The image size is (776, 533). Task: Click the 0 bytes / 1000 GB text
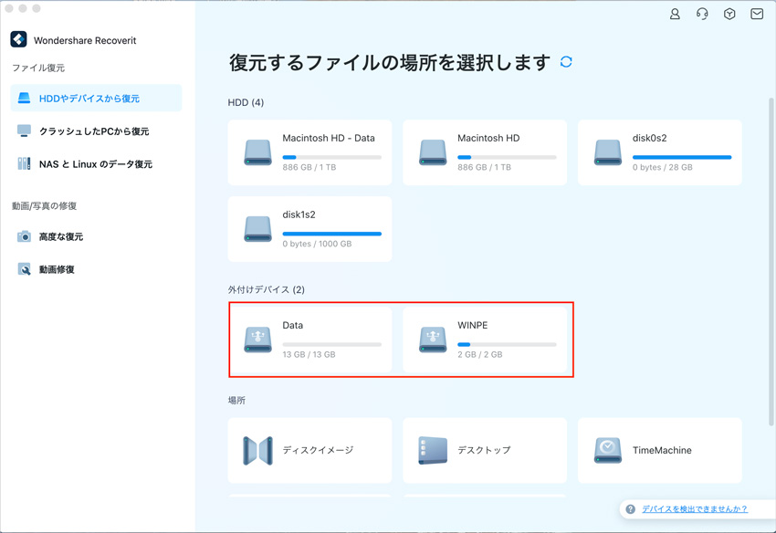tap(317, 244)
